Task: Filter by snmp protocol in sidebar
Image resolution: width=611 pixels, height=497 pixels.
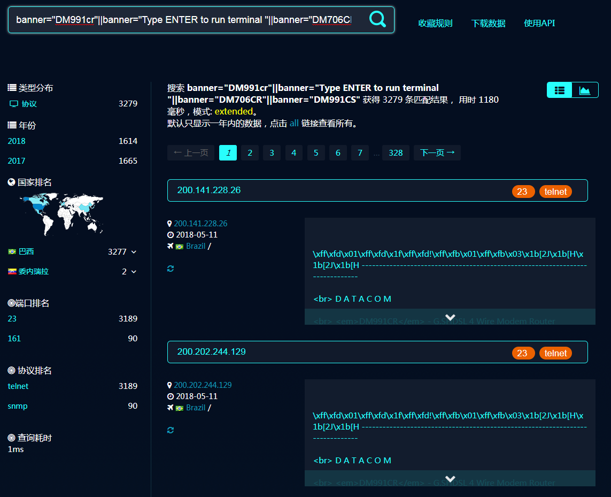Action: coord(18,406)
